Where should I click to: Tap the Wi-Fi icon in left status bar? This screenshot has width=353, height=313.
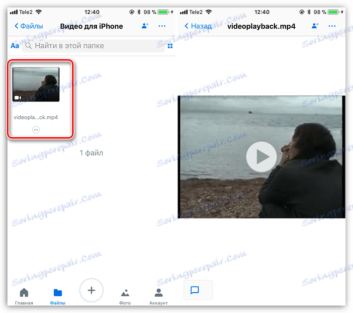pos(39,12)
